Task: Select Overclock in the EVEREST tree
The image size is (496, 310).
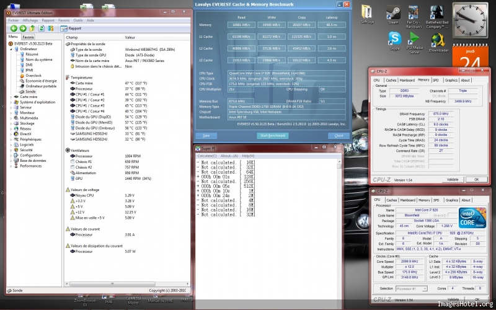Action: tap(32, 75)
